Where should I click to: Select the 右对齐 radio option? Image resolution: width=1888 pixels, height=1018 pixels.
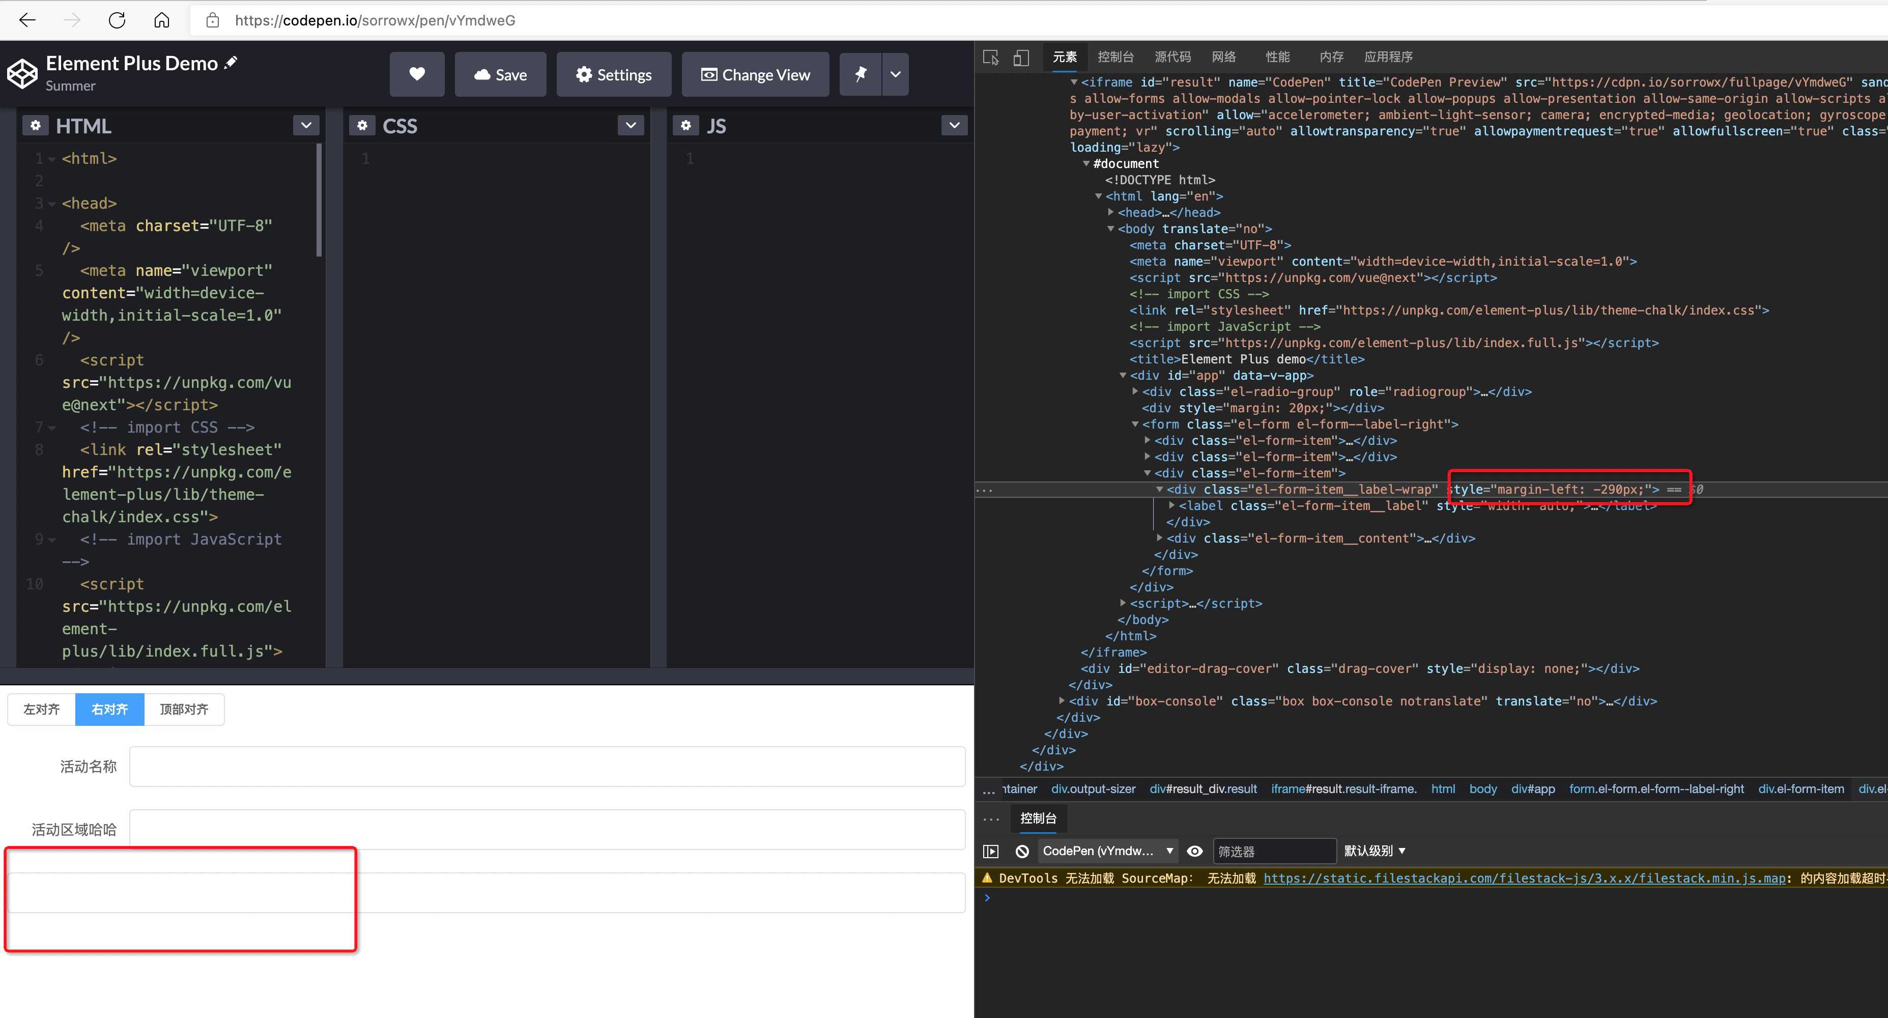pyautogui.click(x=110, y=710)
